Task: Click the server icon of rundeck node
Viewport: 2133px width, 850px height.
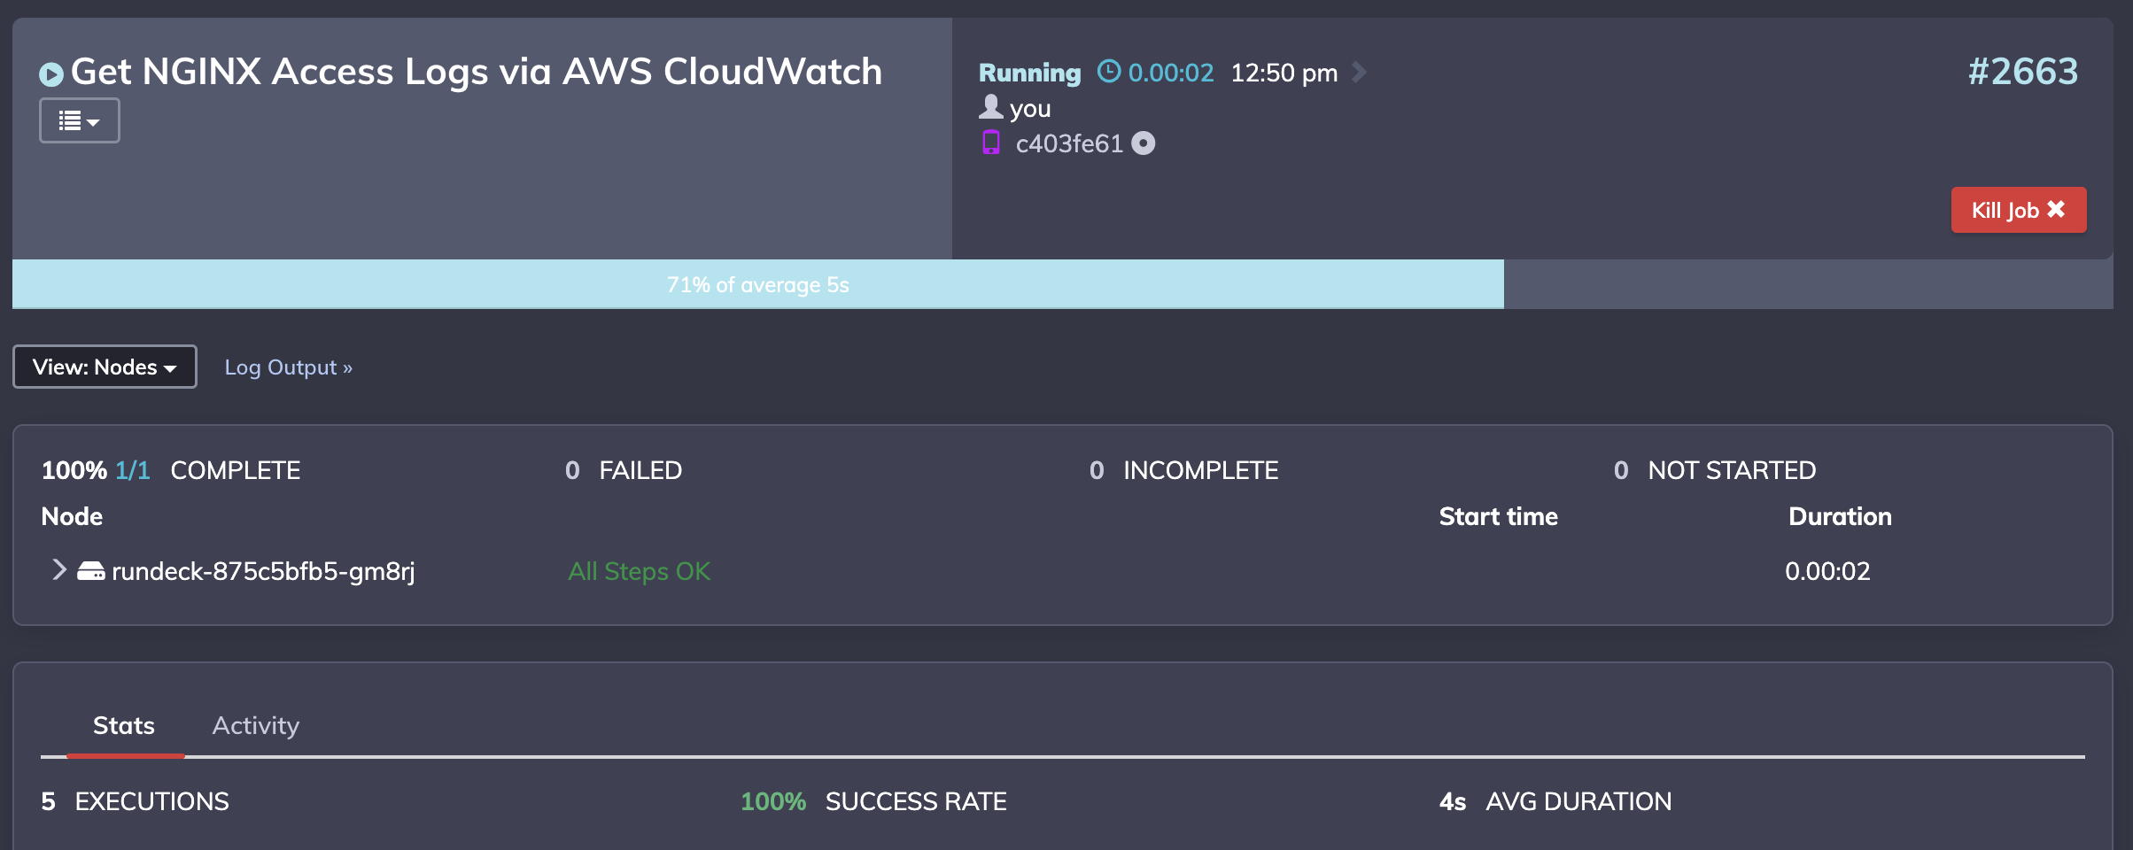Action: (90, 571)
